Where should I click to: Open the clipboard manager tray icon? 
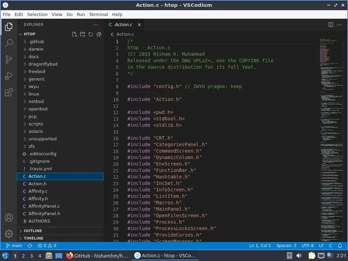(312, 256)
